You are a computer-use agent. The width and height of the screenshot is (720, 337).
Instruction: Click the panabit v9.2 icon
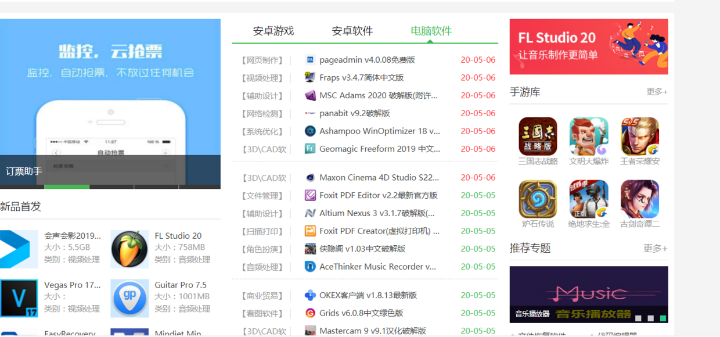[x=310, y=113]
